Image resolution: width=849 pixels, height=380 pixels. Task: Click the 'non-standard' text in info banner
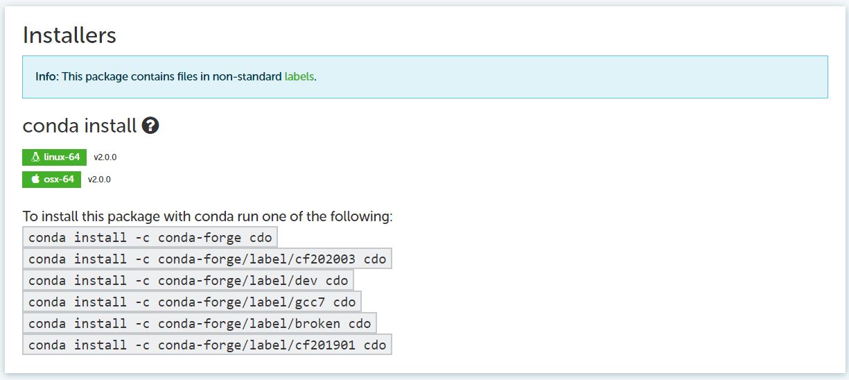[x=248, y=76]
